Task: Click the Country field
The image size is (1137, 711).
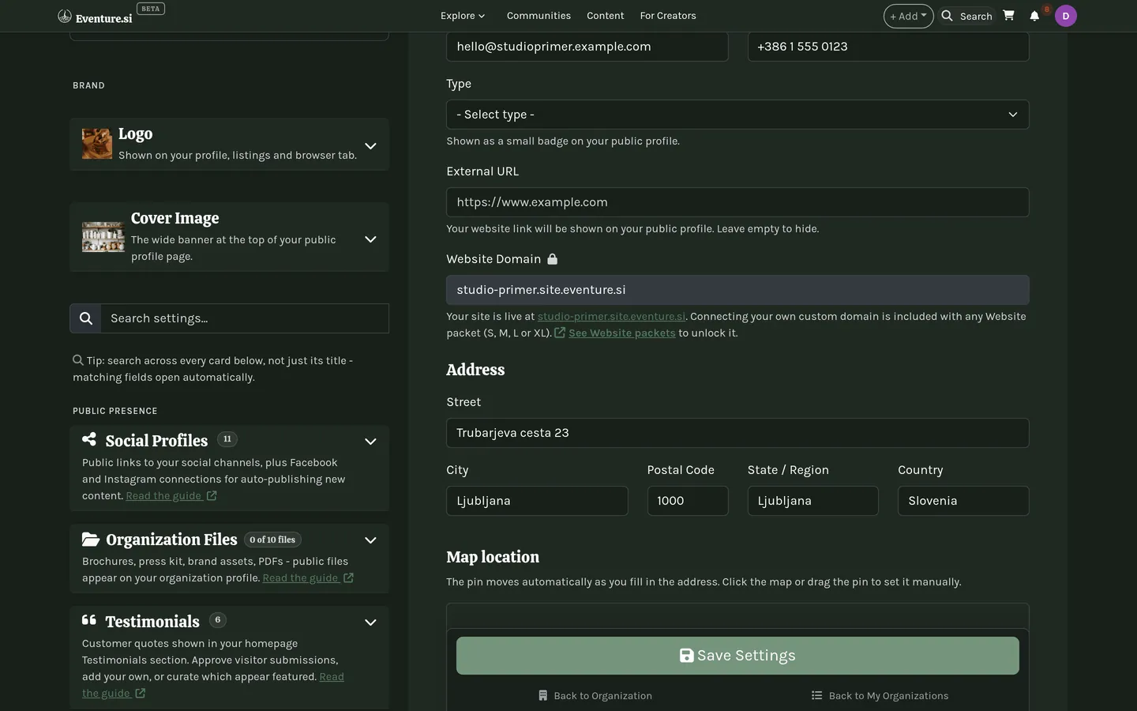Action: [x=963, y=501]
